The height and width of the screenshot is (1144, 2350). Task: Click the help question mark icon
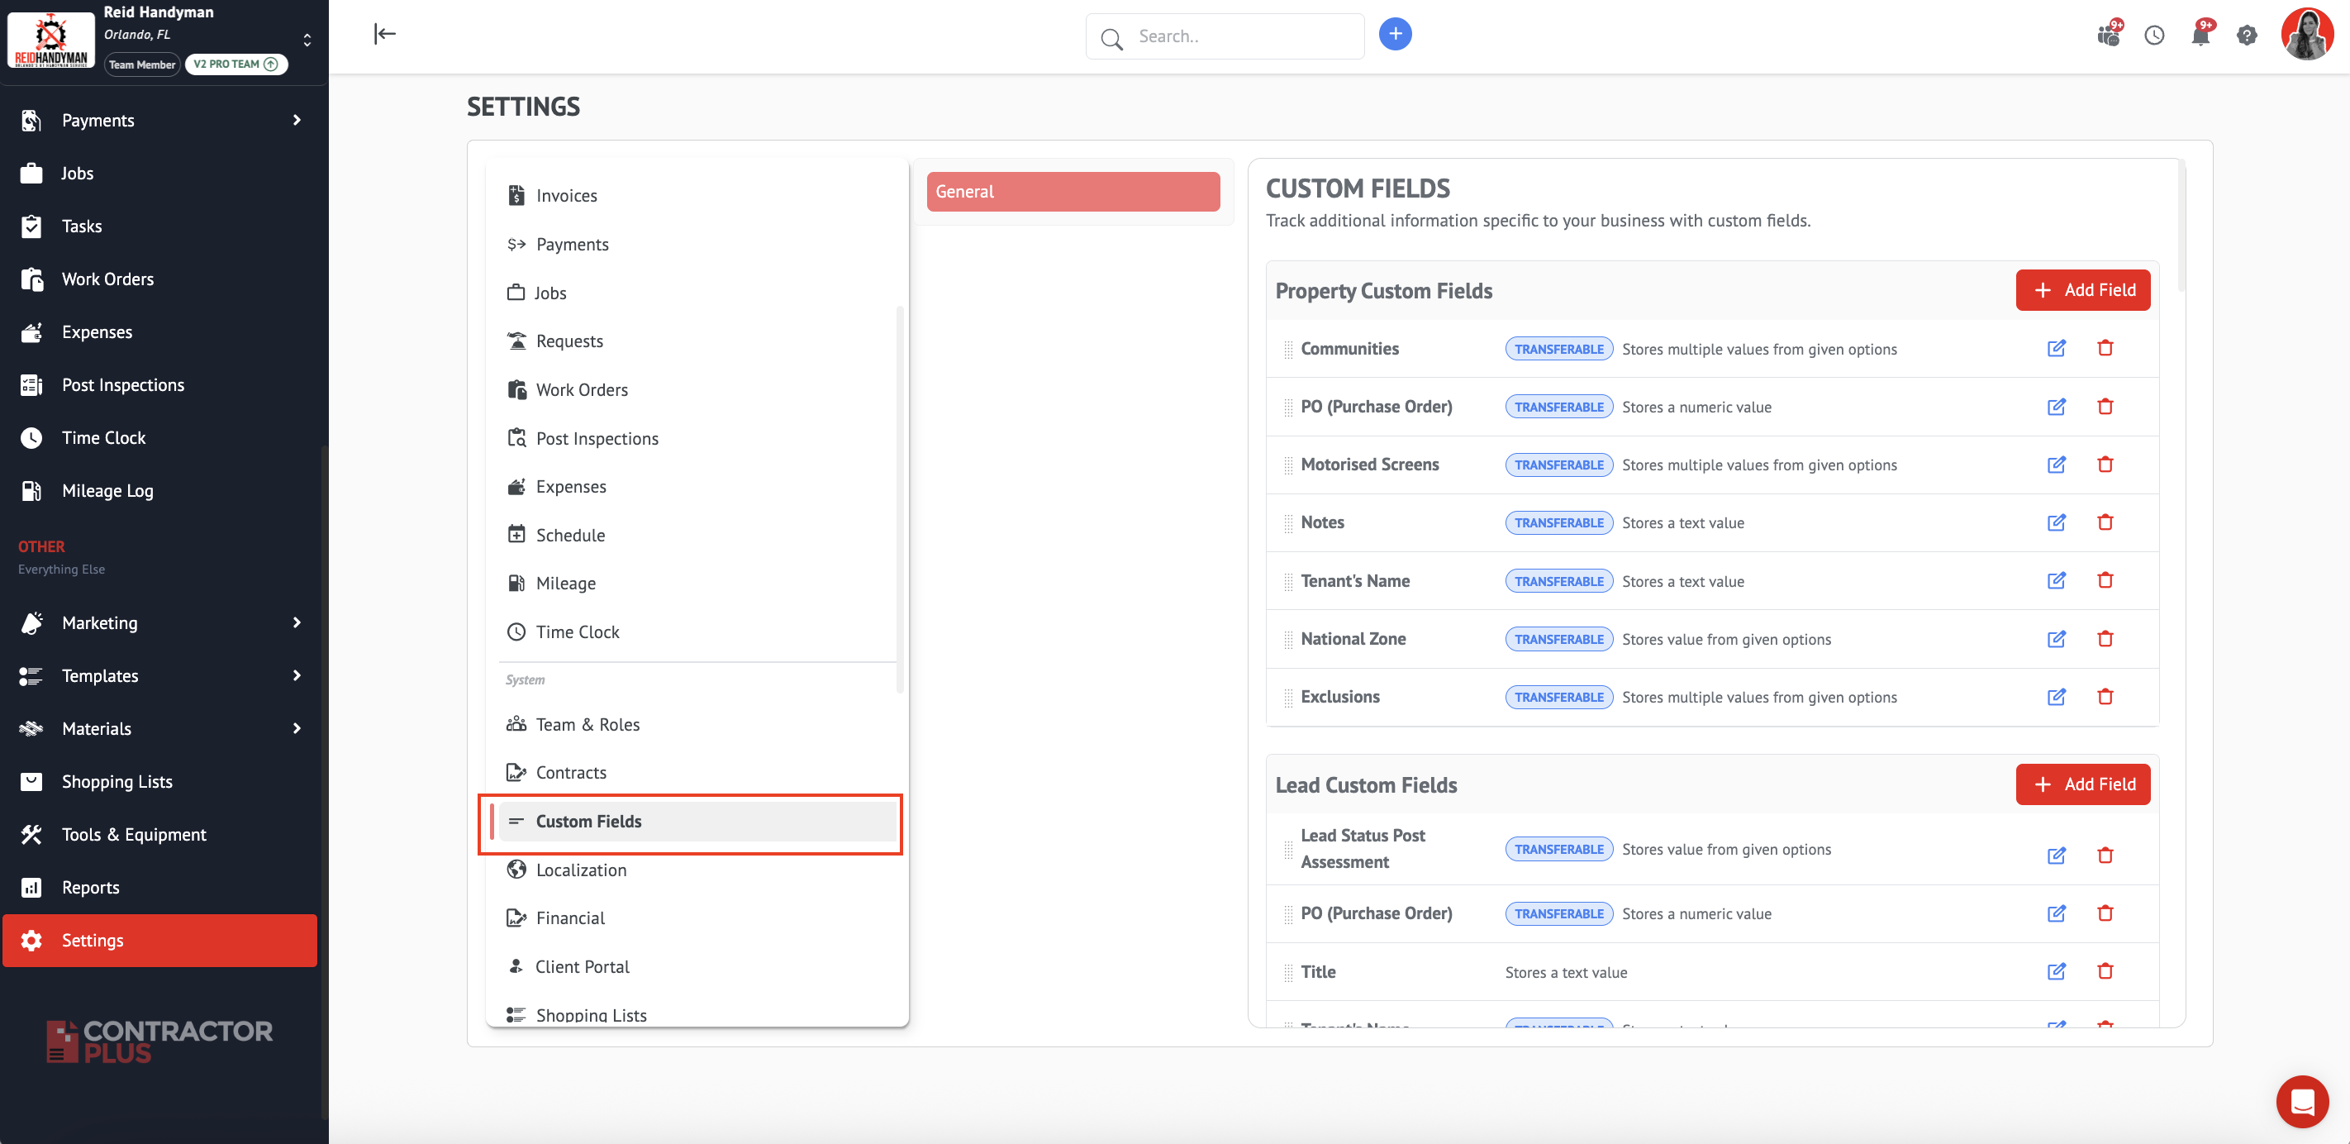2246,36
